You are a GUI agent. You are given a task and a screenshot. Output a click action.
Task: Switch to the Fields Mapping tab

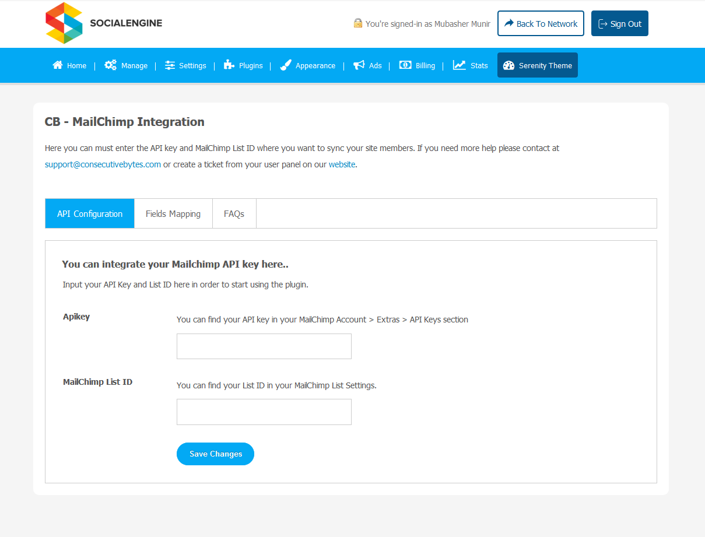click(173, 214)
